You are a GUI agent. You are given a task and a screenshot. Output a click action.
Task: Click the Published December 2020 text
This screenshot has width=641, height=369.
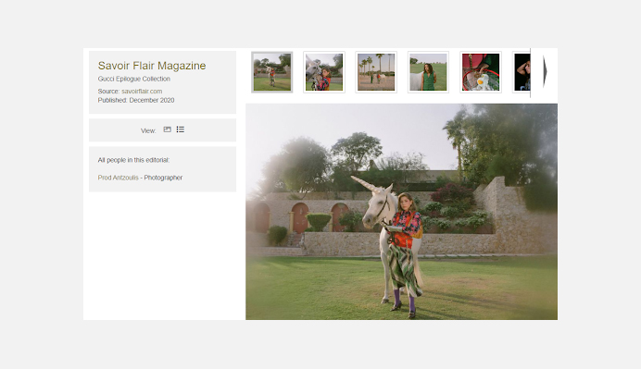136,100
